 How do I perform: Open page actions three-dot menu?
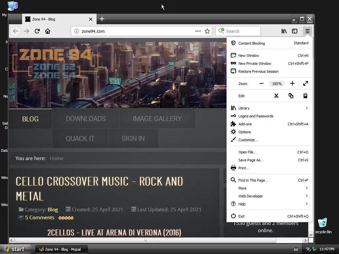198,31
